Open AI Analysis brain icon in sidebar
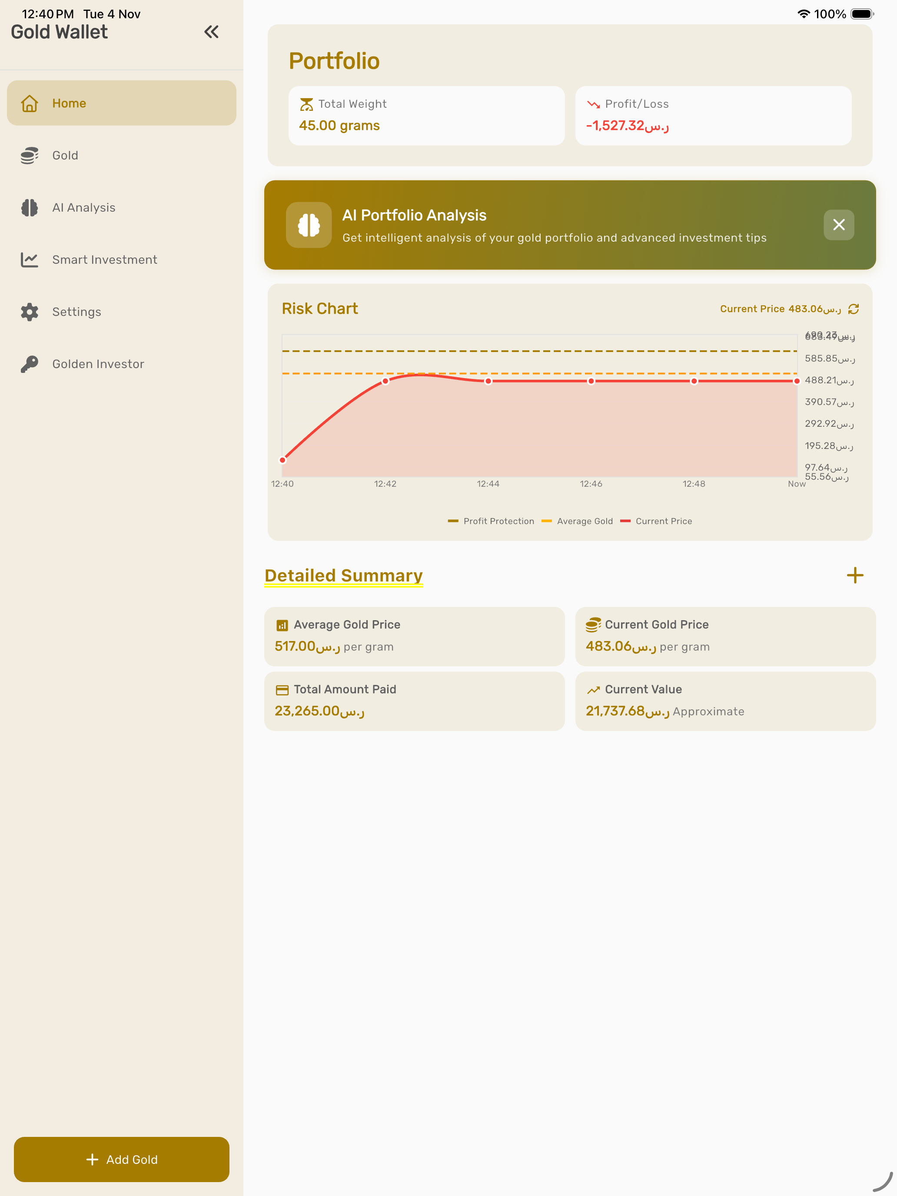The width and height of the screenshot is (897, 1196). tap(30, 208)
